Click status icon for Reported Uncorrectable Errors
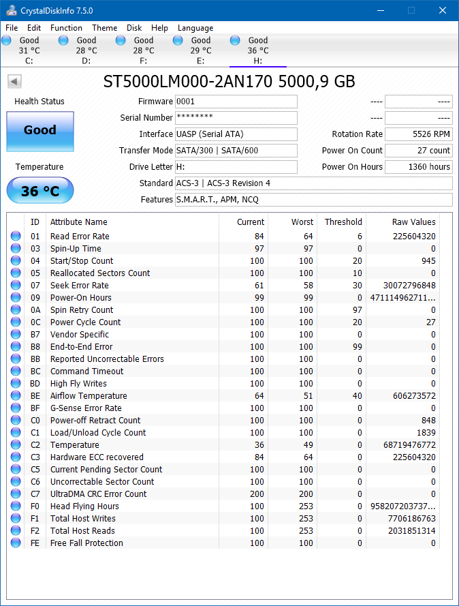The width and height of the screenshot is (459, 606). (x=16, y=359)
